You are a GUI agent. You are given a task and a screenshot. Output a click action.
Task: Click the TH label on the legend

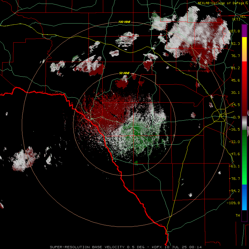pyautogui.click(x=238, y=216)
